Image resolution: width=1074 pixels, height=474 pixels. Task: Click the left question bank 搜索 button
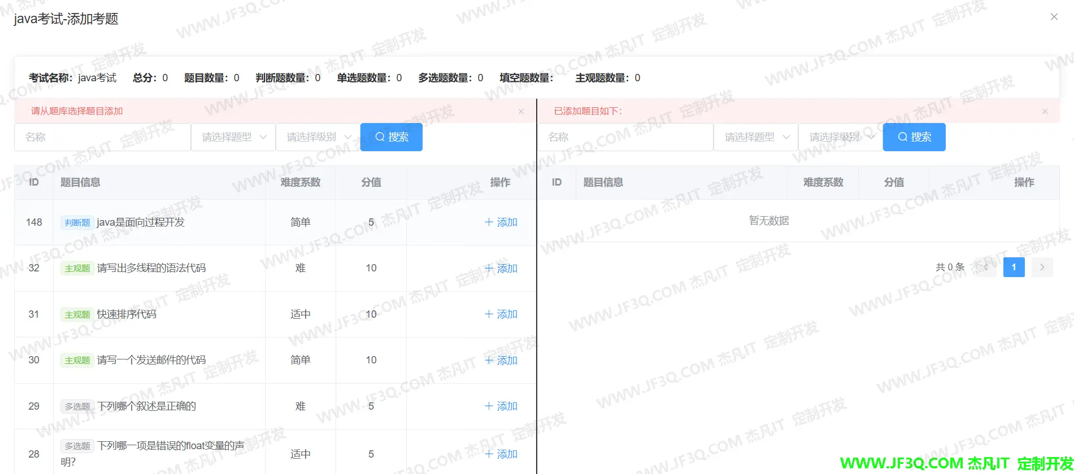[x=392, y=137]
